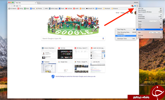Click the browser address bar
The image size is (165, 100).
pyautogui.click(x=75, y=6)
